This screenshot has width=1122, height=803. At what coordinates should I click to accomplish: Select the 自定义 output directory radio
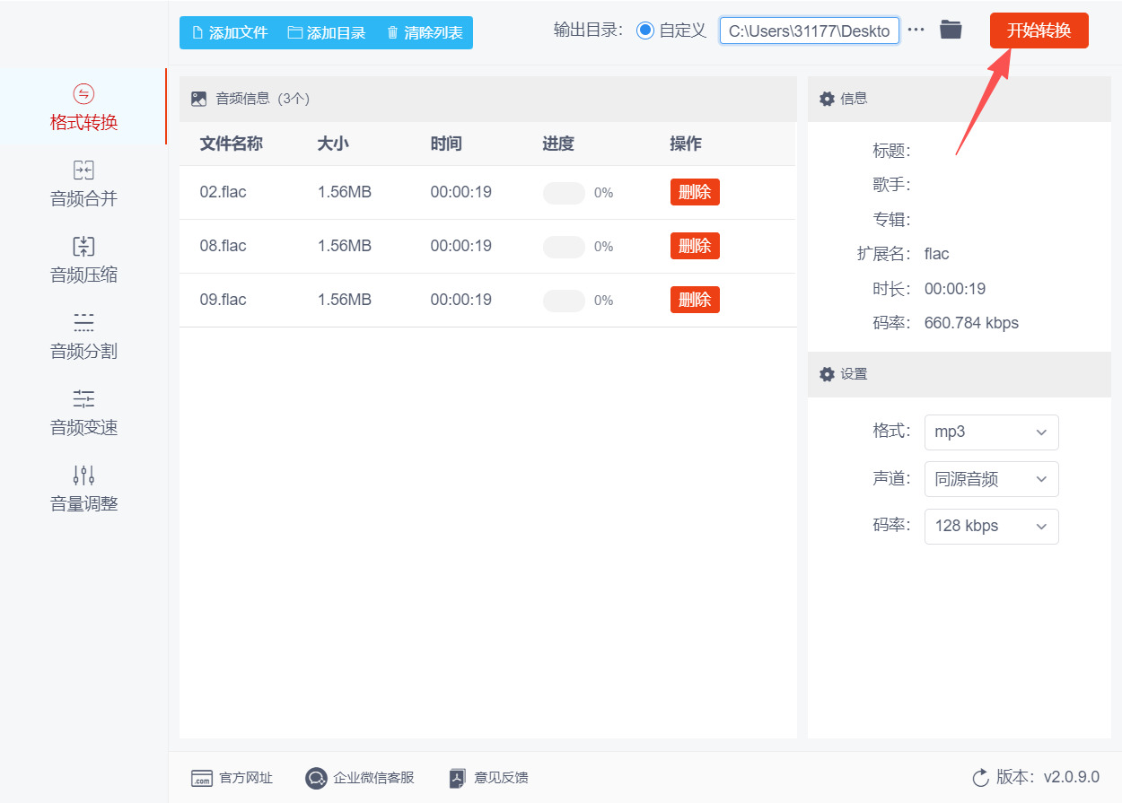[644, 31]
